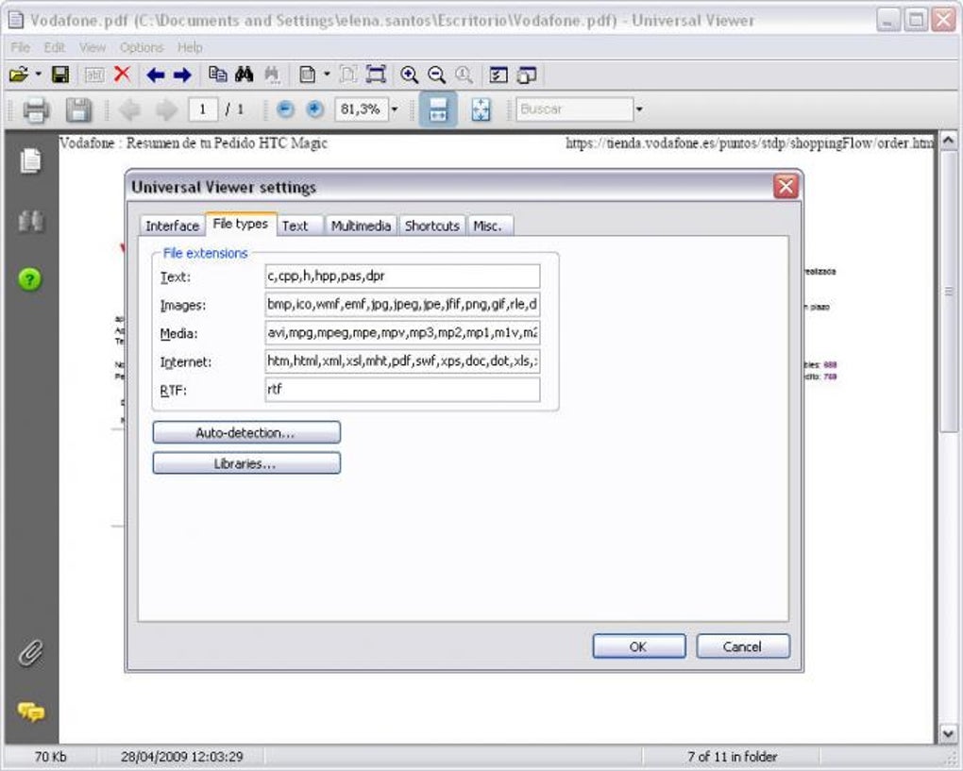Click the Zoom out magnifier icon

(x=437, y=75)
